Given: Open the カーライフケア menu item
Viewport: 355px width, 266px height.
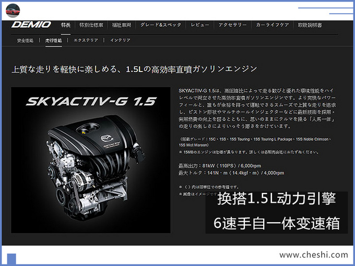Looking at the screenshot, I should [273, 25].
